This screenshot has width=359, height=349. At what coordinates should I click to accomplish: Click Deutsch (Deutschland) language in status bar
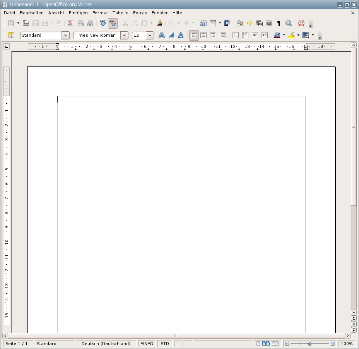point(106,344)
